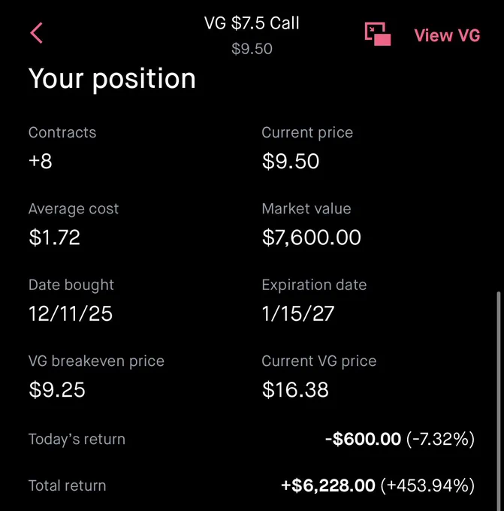This screenshot has height=511, width=504.
Task: Select the VG breakeven price $9.25 value
Action: [57, 390]
